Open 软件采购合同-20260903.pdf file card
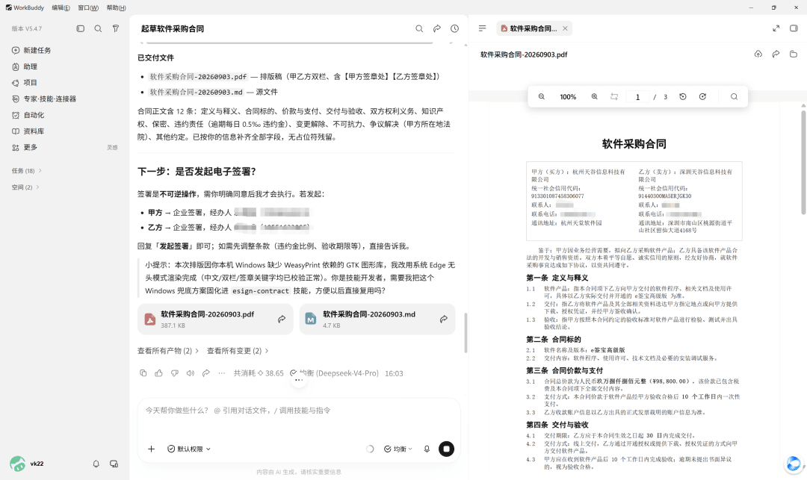This screenshot has height=480, width=807. click(x=215, y=320)
